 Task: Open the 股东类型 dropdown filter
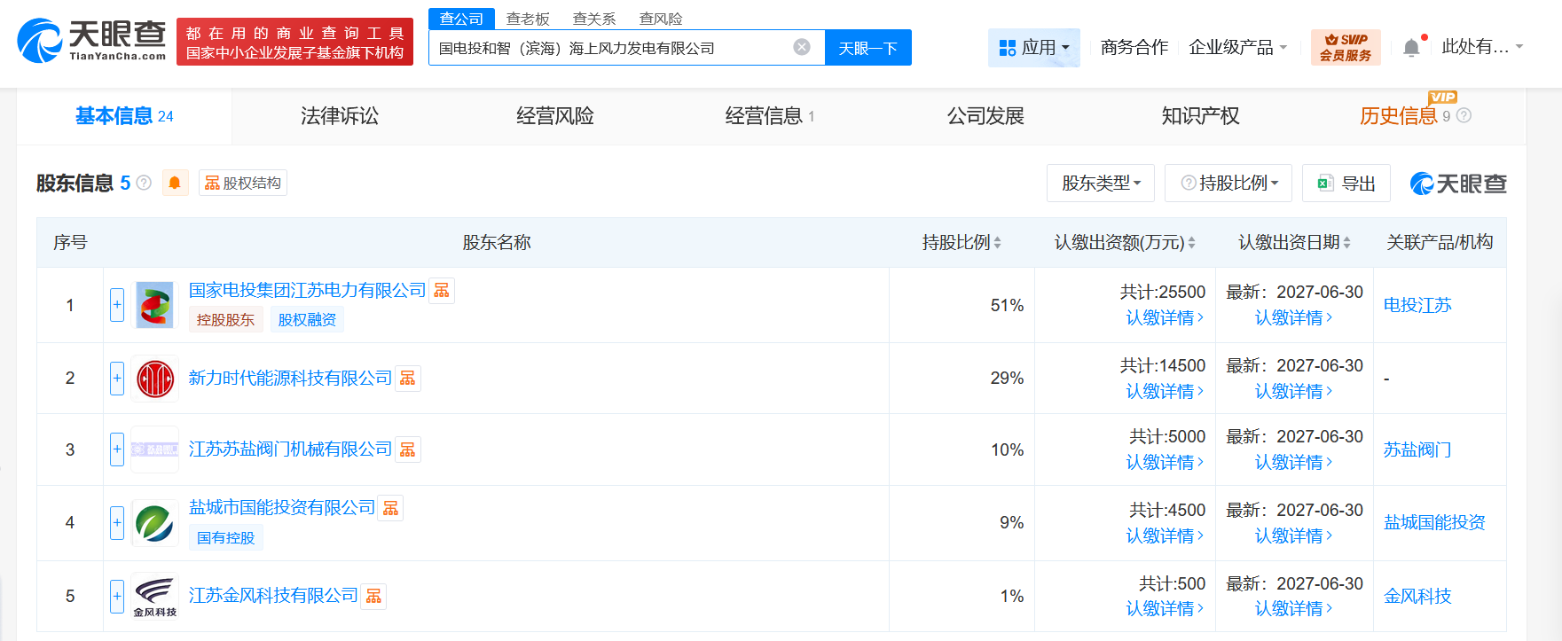1100,183
